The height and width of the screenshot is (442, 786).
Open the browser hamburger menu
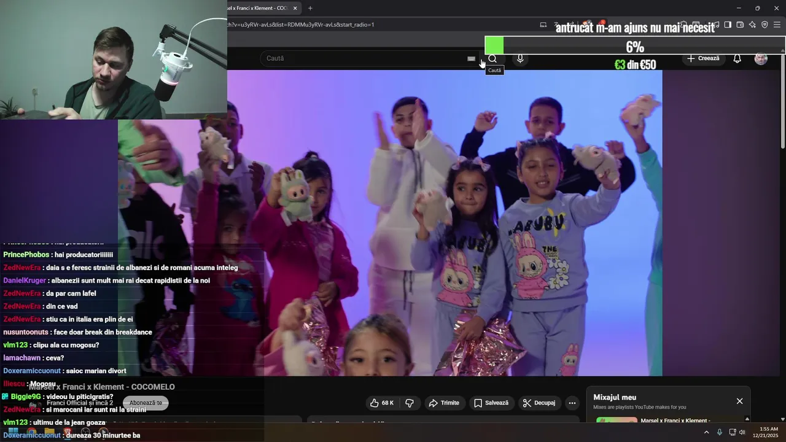click(x=777, y=25)
